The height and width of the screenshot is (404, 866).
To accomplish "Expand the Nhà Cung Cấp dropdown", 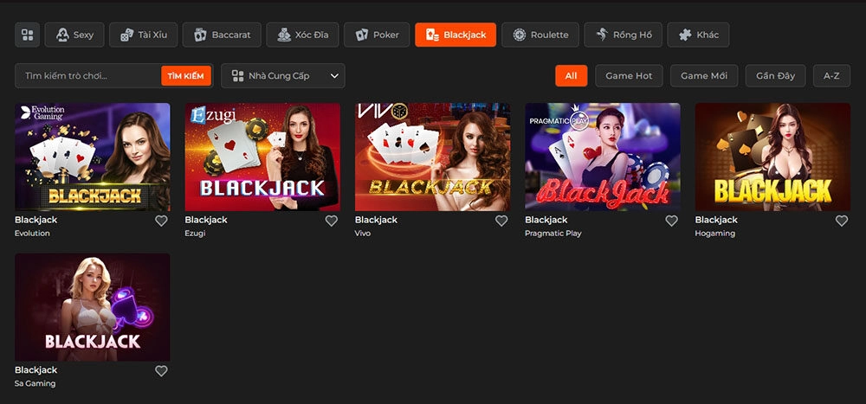I will click(283, 76).
